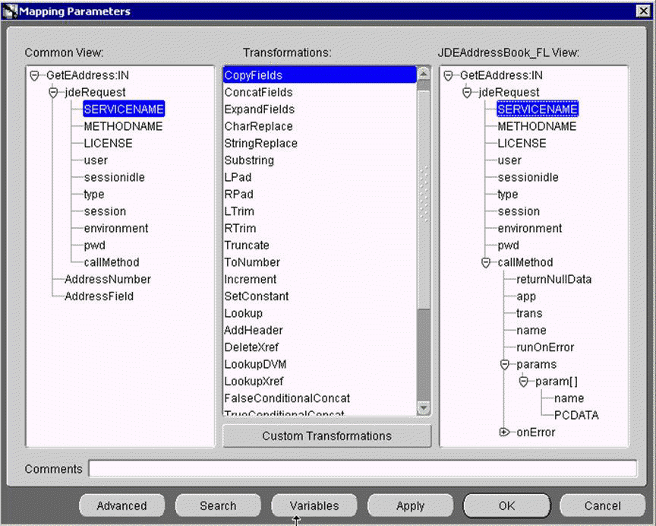Select name under param[] node
Viewport: 656px width, 526px height.
click(569, 398)
